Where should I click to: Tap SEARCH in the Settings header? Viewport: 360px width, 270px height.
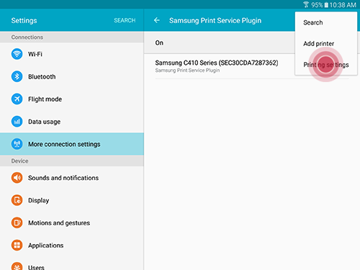point(125,20)
